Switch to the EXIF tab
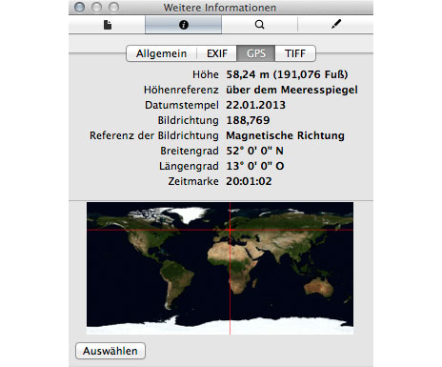Screen dimensions: 442x367 217,53
